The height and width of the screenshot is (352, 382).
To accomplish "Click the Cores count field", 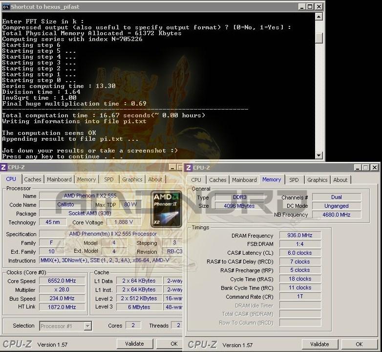I will pyautogui.click(x=133, y=325).
